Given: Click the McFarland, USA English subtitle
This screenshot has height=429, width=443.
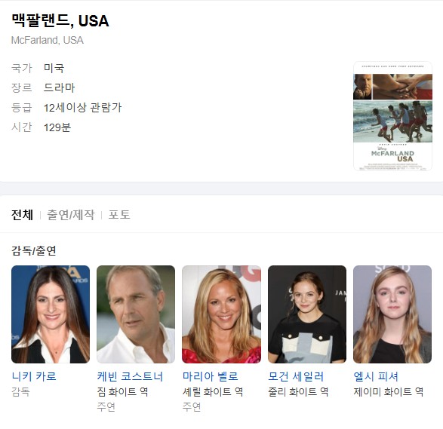Looking at the screenshot, I should [x=48, y=40].
